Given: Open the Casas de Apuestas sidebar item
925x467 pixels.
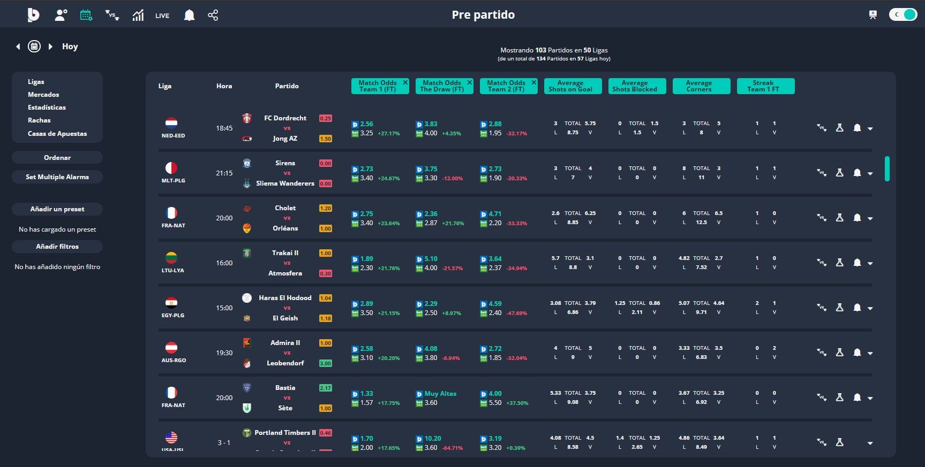Looking at the screenshot, I should point(57,134).
